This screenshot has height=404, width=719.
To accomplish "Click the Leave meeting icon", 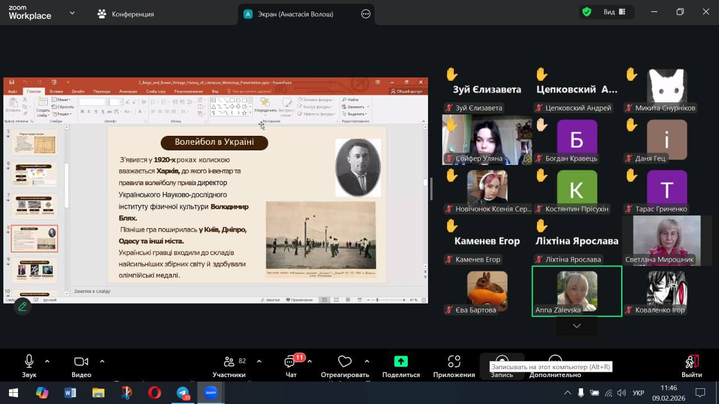I will [691, 362].
